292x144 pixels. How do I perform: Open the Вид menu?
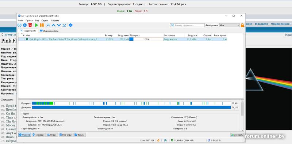37,20
